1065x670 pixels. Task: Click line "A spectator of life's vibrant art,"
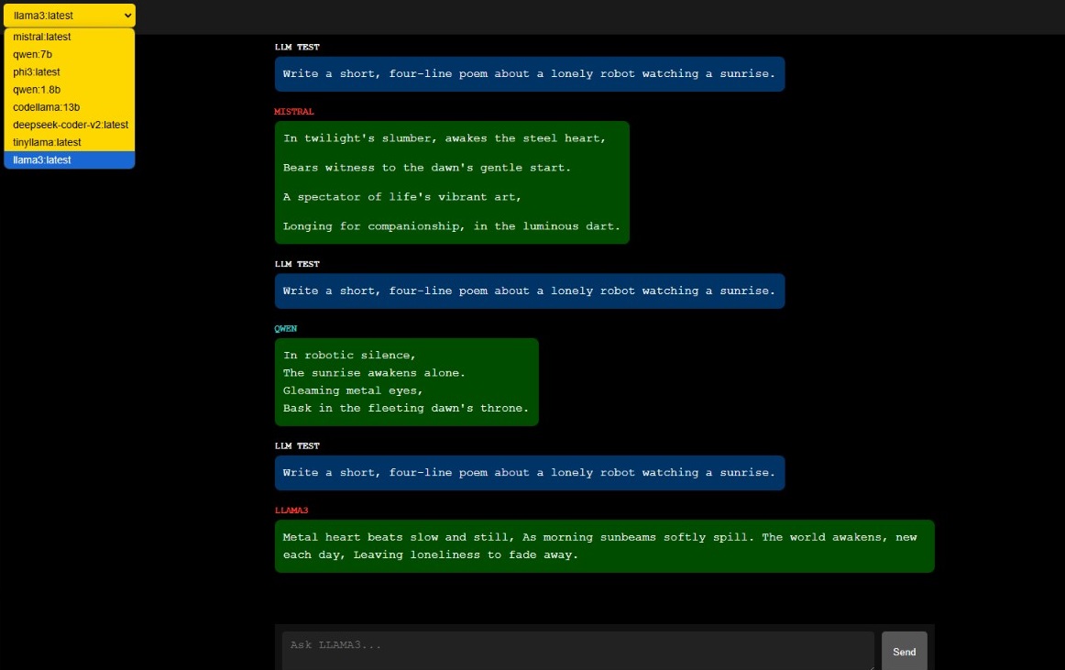[402, 197]
